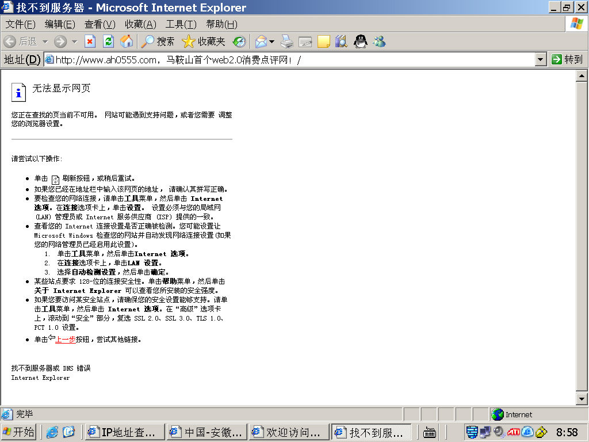Screen dimensions: 589x442
Task: Launch Internet Explorer from quick launch
Action: click(x=52, y=432)
